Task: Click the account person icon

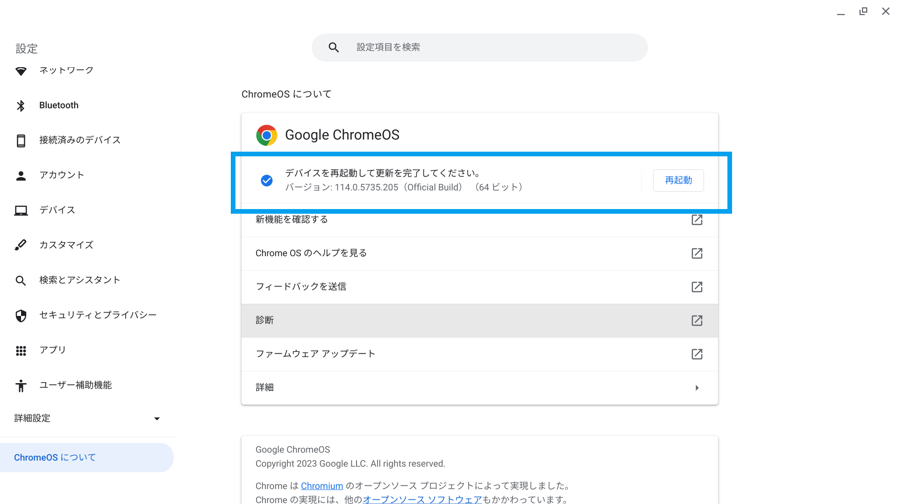Action: click(x=21, y=175)
